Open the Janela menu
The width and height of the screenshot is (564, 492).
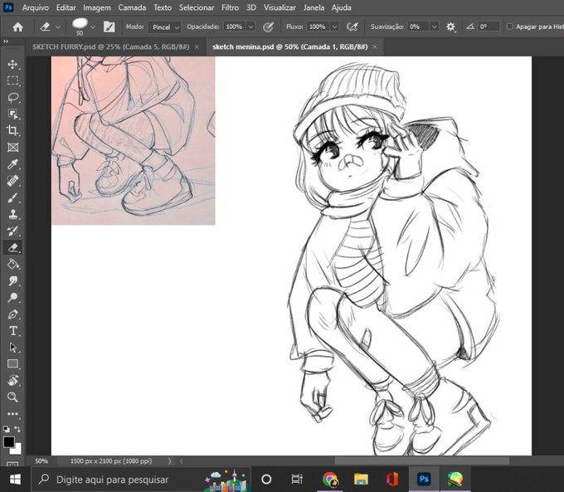click(x=314, y=7)
